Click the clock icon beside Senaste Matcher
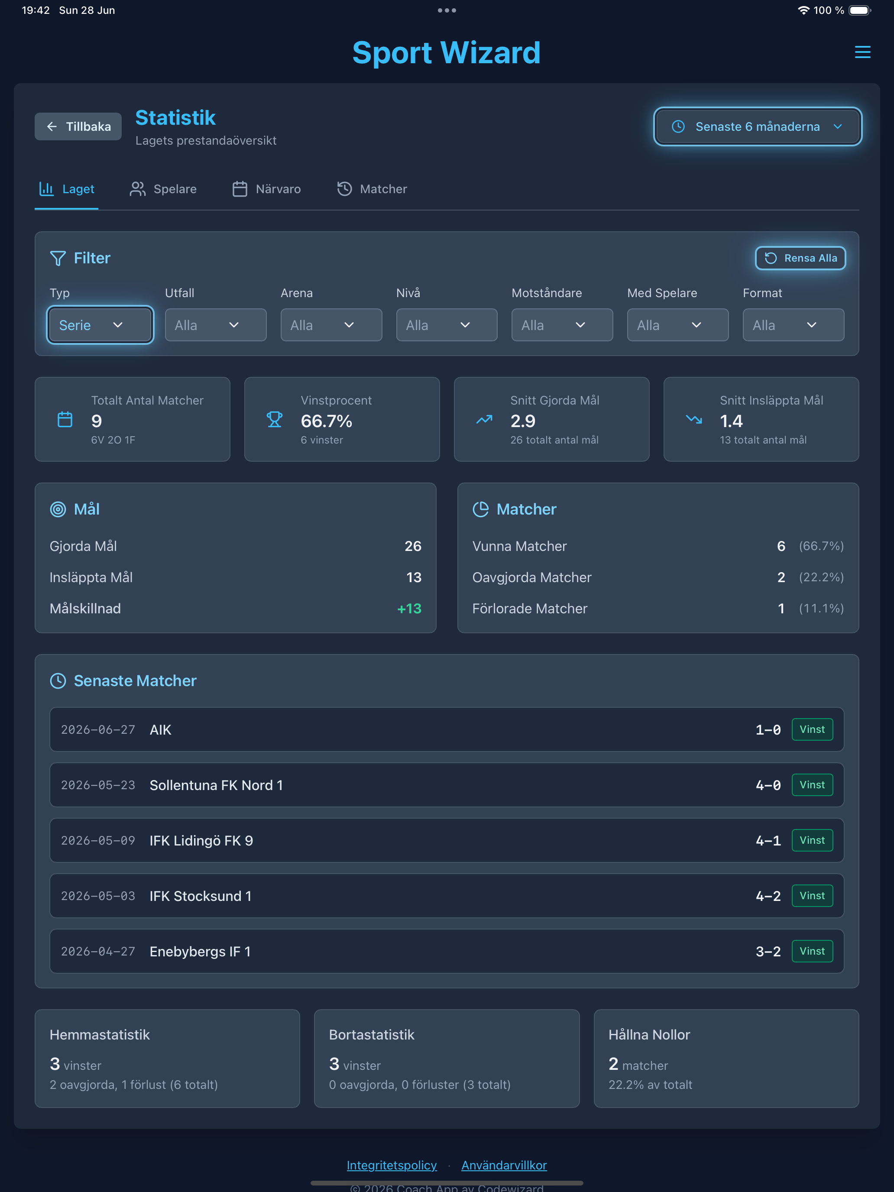The image size is (894, 1192). [58, 680]
